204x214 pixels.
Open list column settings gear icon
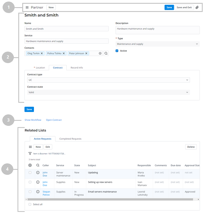30,165
